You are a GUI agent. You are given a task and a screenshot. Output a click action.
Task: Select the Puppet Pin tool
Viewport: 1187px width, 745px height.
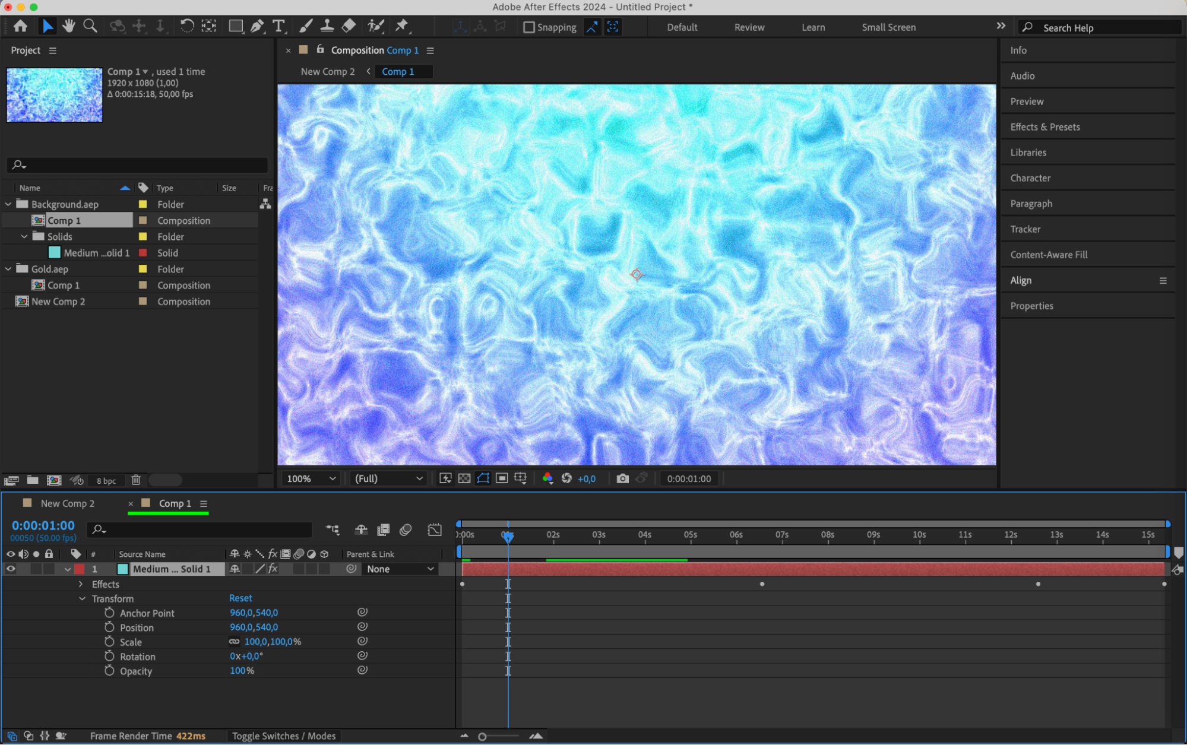402,26
